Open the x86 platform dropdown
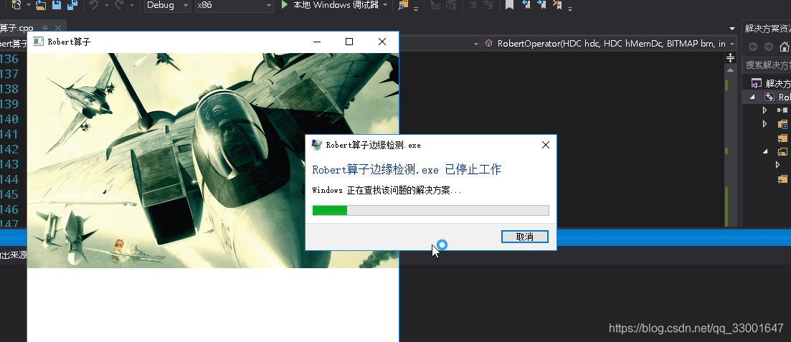 click(235, 5)
